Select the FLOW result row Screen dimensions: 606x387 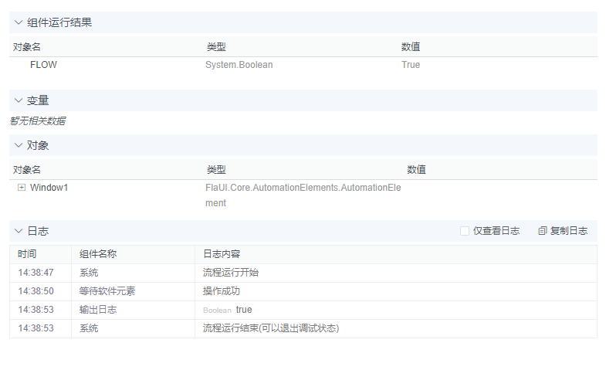pos(43,65)
